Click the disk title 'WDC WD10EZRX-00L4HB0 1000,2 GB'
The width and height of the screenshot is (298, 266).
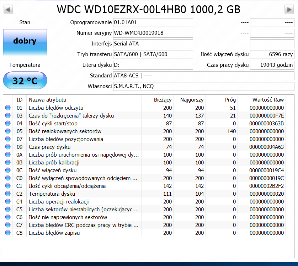pos(149,9)
